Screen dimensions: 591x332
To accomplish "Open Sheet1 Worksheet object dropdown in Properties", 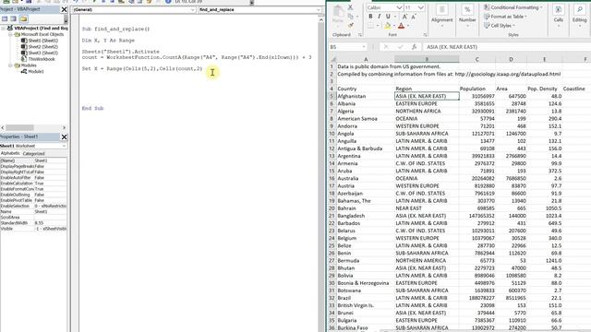I will [x=64, y=146].
